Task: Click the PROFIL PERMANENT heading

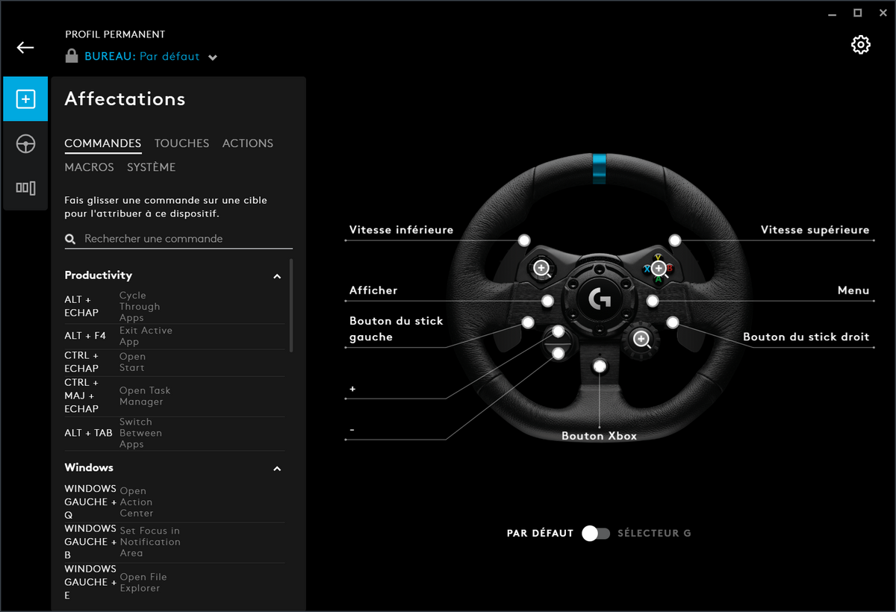Action: pos(115,34)
